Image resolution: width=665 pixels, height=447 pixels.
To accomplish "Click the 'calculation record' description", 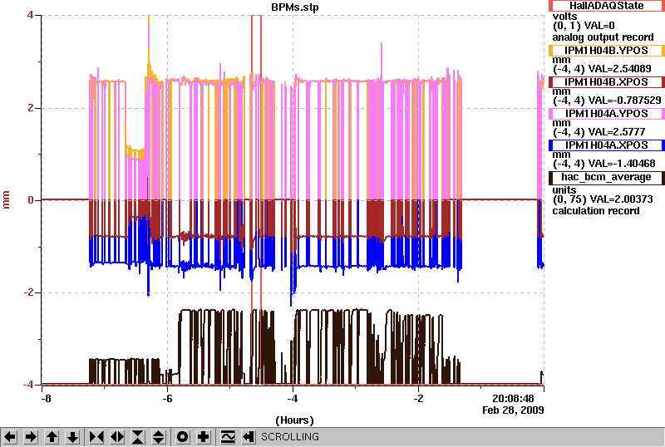I will point(596,211).
